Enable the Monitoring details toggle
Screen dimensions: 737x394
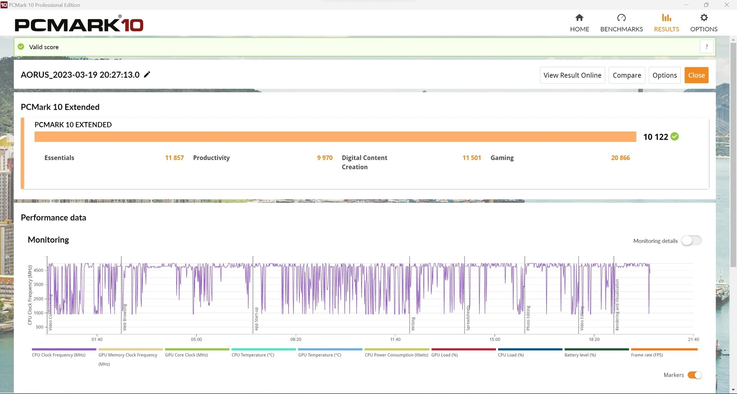point(691,241)
